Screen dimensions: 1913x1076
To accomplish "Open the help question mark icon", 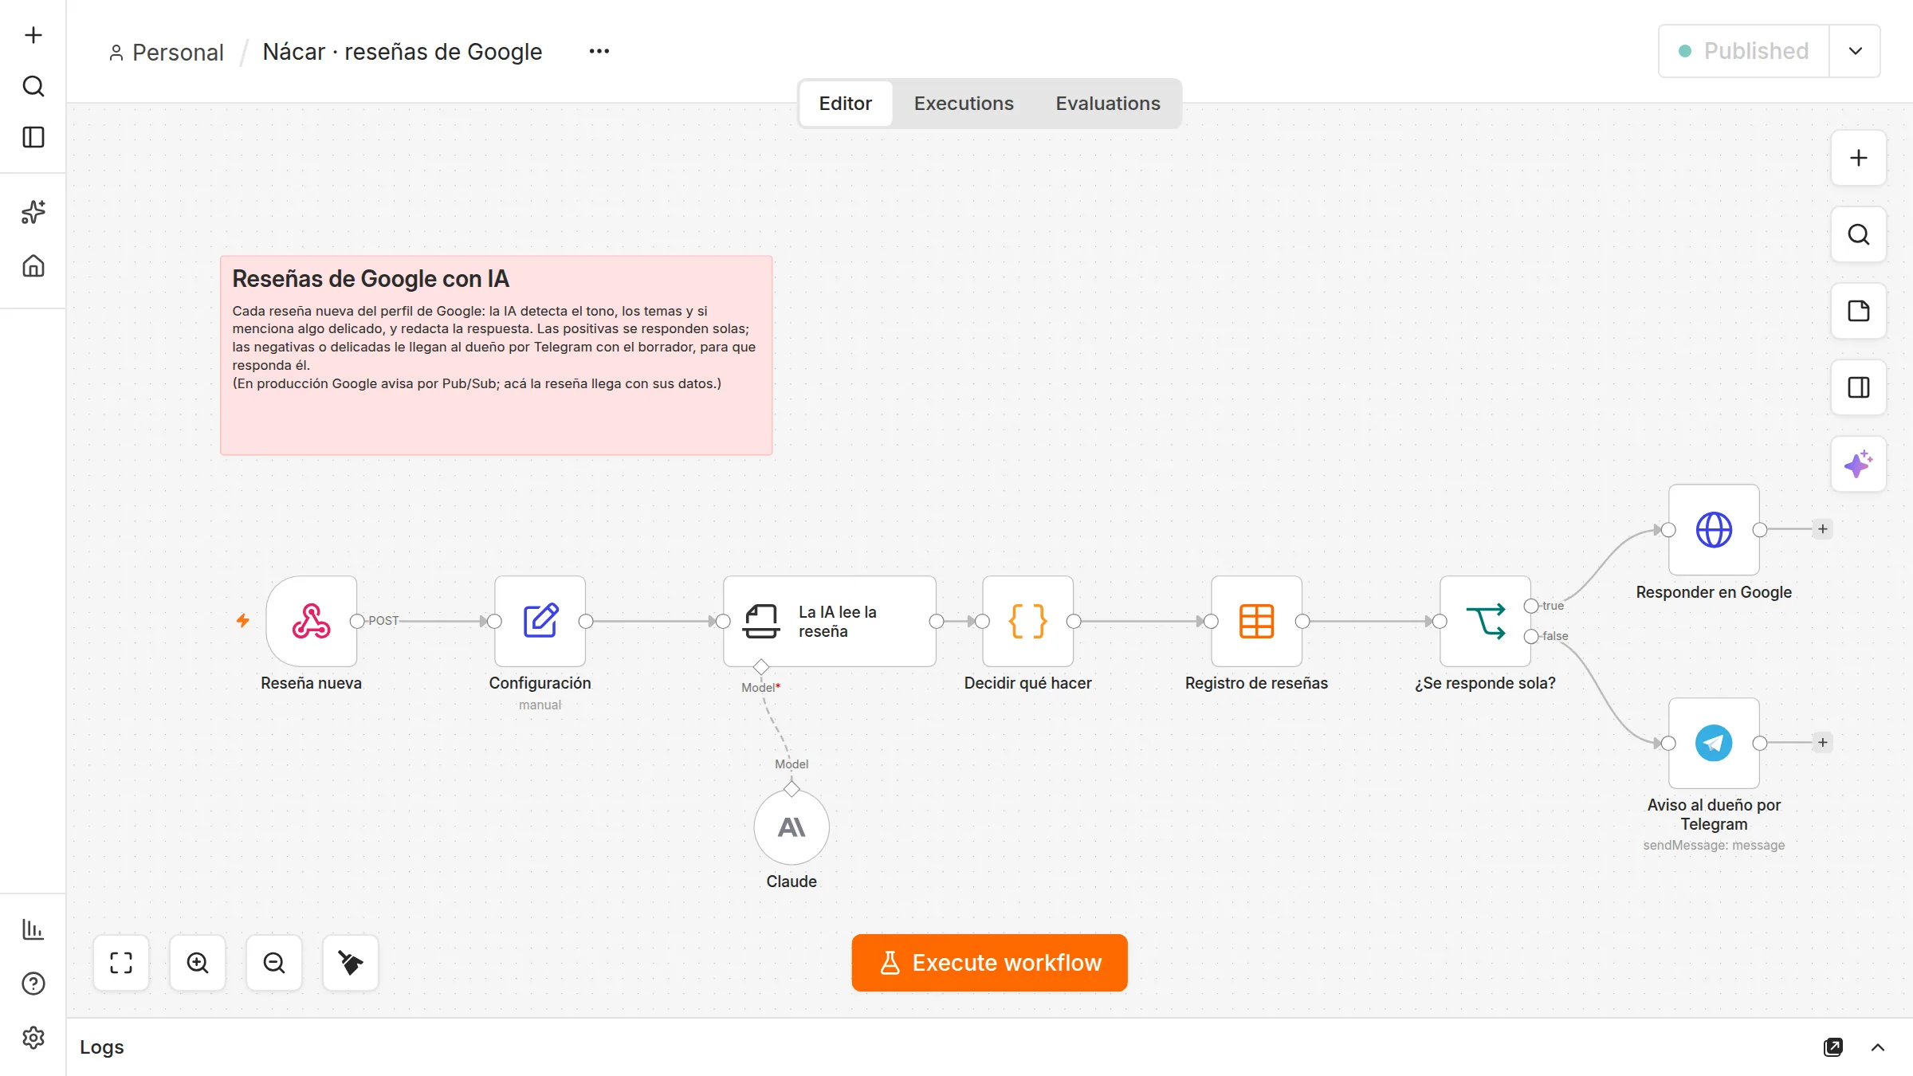I will pos(33,984).
